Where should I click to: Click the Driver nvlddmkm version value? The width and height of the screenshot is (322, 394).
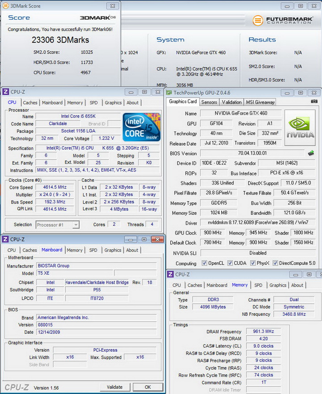click(x=258, y=222)
